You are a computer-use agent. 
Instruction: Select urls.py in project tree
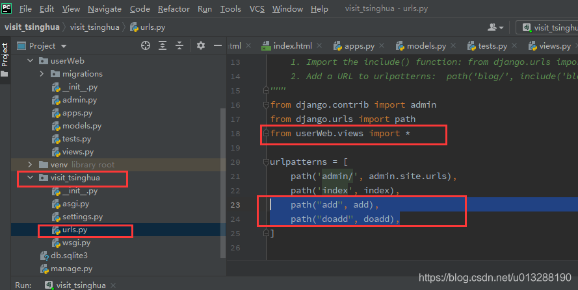70,230
